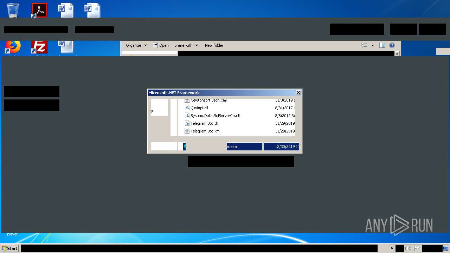Screen dimensions: 450x253
Task: Select the Word document icon beside FileZilla
Action: pyautogui.click(x=66, y=48)
